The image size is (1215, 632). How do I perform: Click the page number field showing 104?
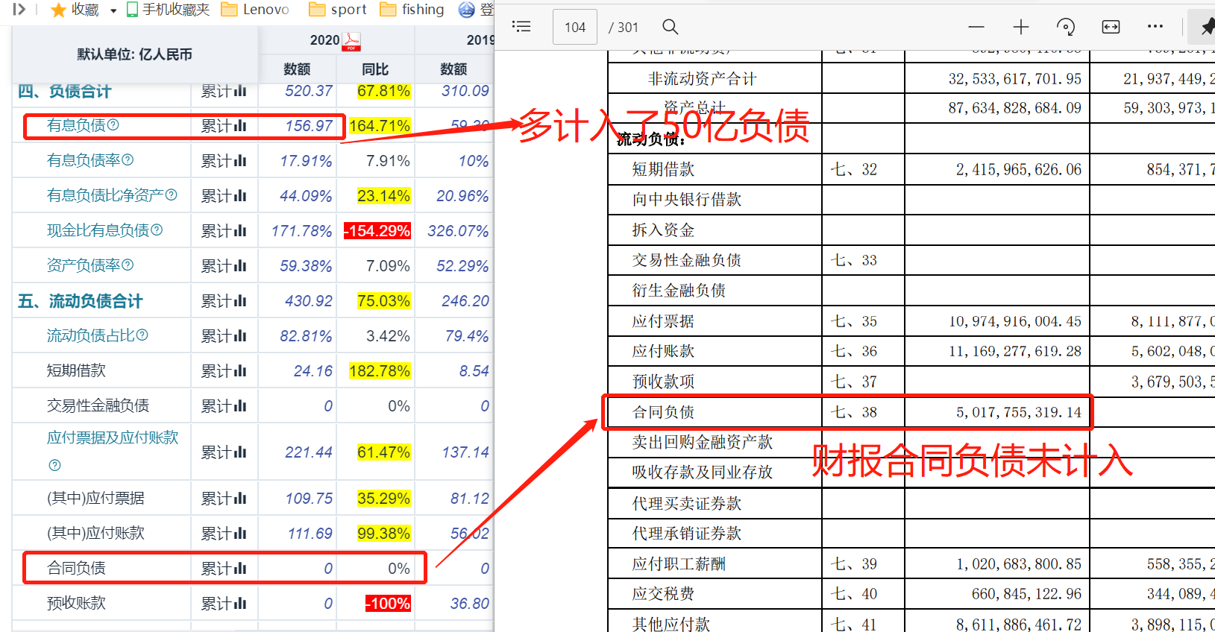tap(574, 27)
